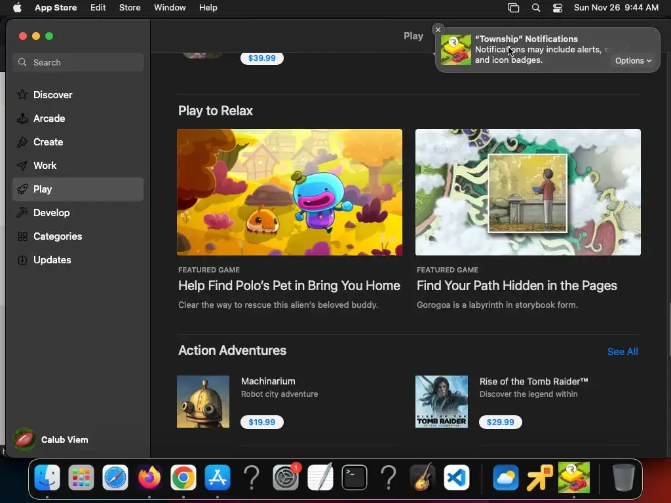Launch Visual Studio Code from the Dock
The height and width of the screenshot is (503, 671).
457,477
